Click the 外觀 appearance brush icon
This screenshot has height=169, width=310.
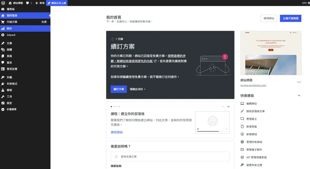click(x=3, y=77)
